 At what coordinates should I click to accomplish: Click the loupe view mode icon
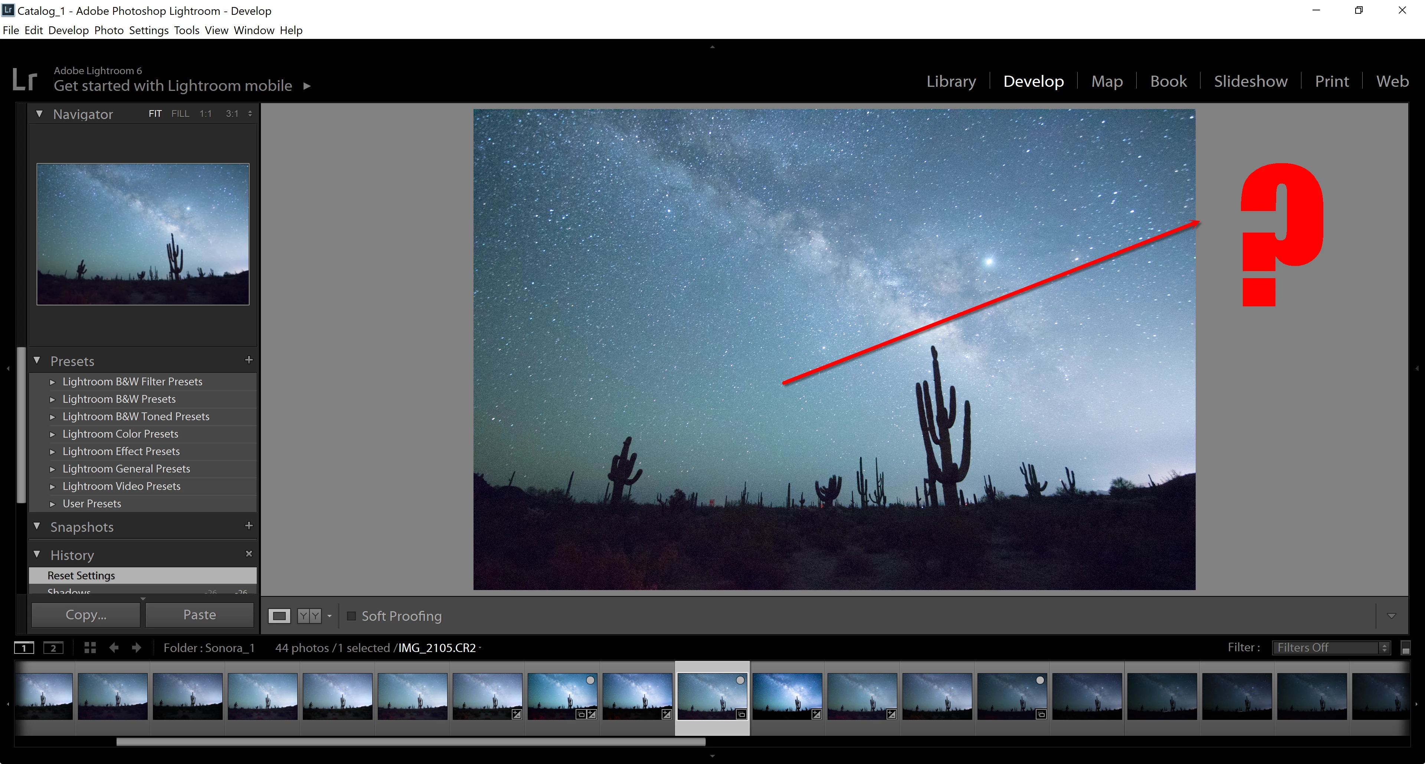point(279,616)
